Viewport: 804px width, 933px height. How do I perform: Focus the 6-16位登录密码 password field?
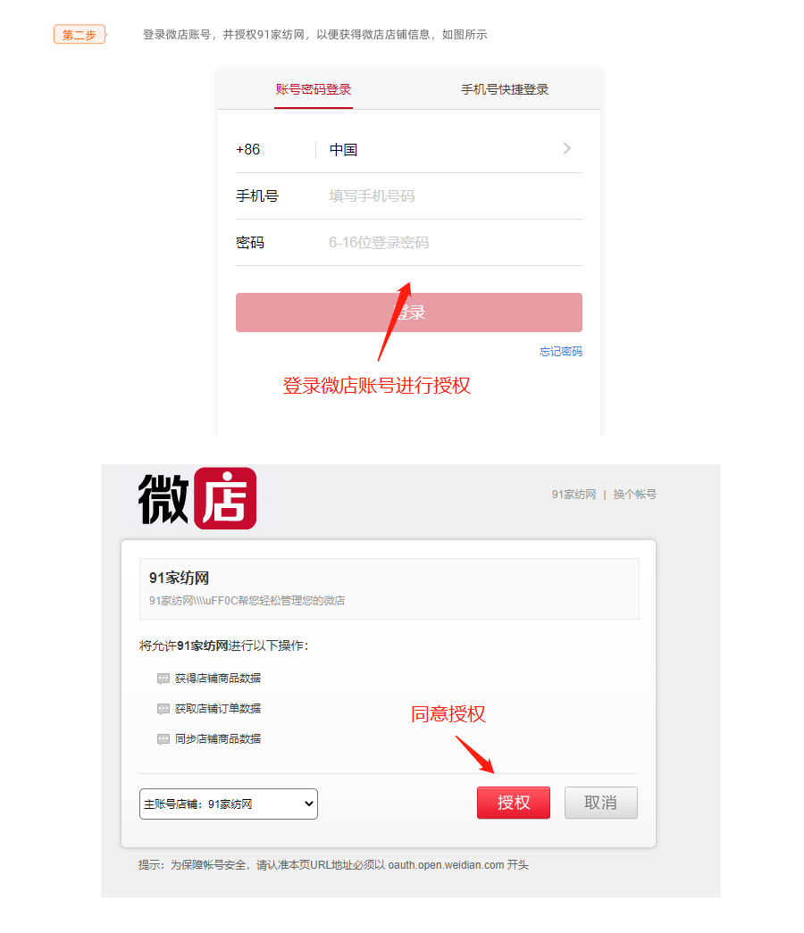pos(455,243)
